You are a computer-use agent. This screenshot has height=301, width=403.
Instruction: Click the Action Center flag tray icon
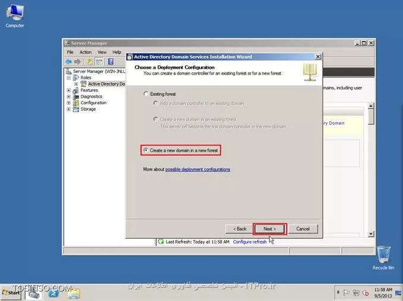tap(347, 293)
